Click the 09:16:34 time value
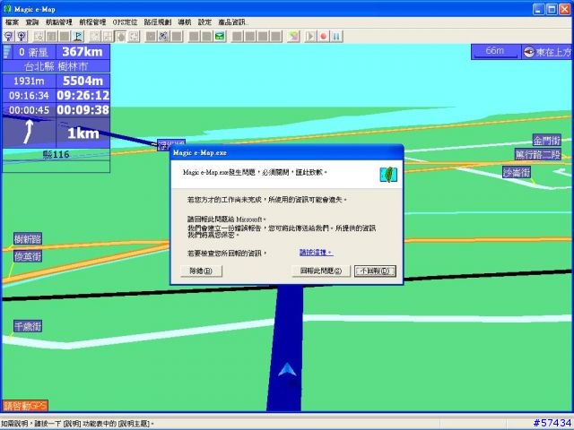 pos(29,96)
